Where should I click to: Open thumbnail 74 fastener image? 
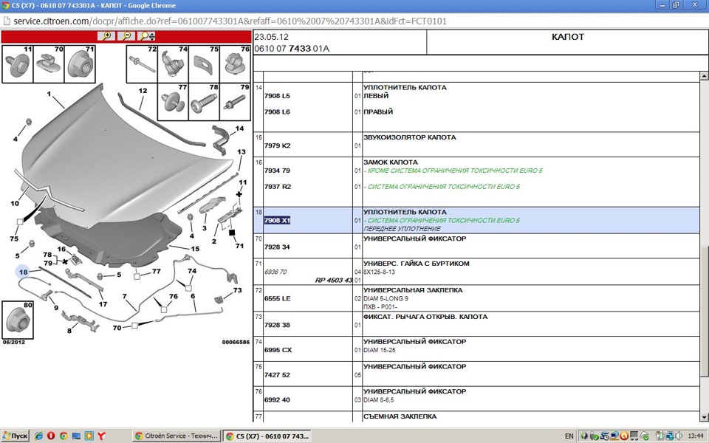pyautogui.click(x=173, y=63)
